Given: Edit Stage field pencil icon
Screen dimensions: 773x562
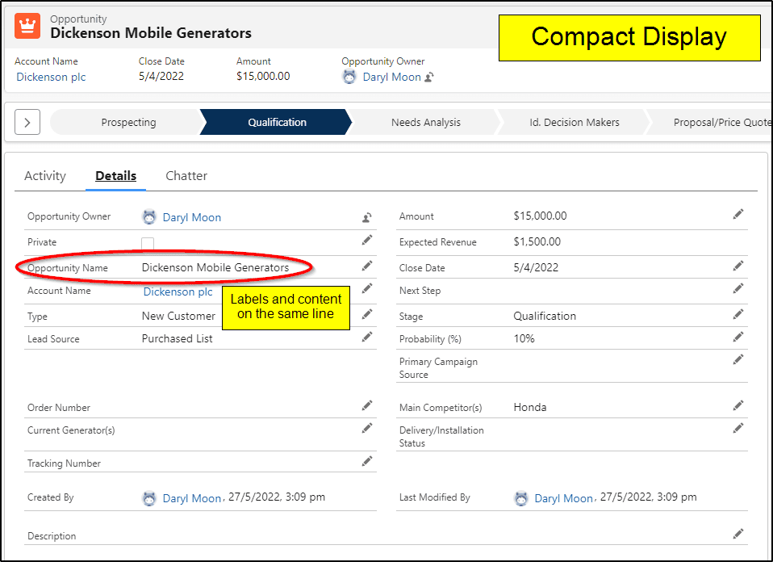Looking at the screenshot, I should pos(738,314).
